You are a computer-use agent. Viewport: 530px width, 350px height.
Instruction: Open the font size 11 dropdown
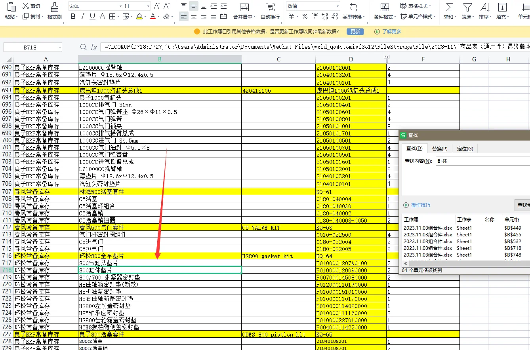point(148,6)
